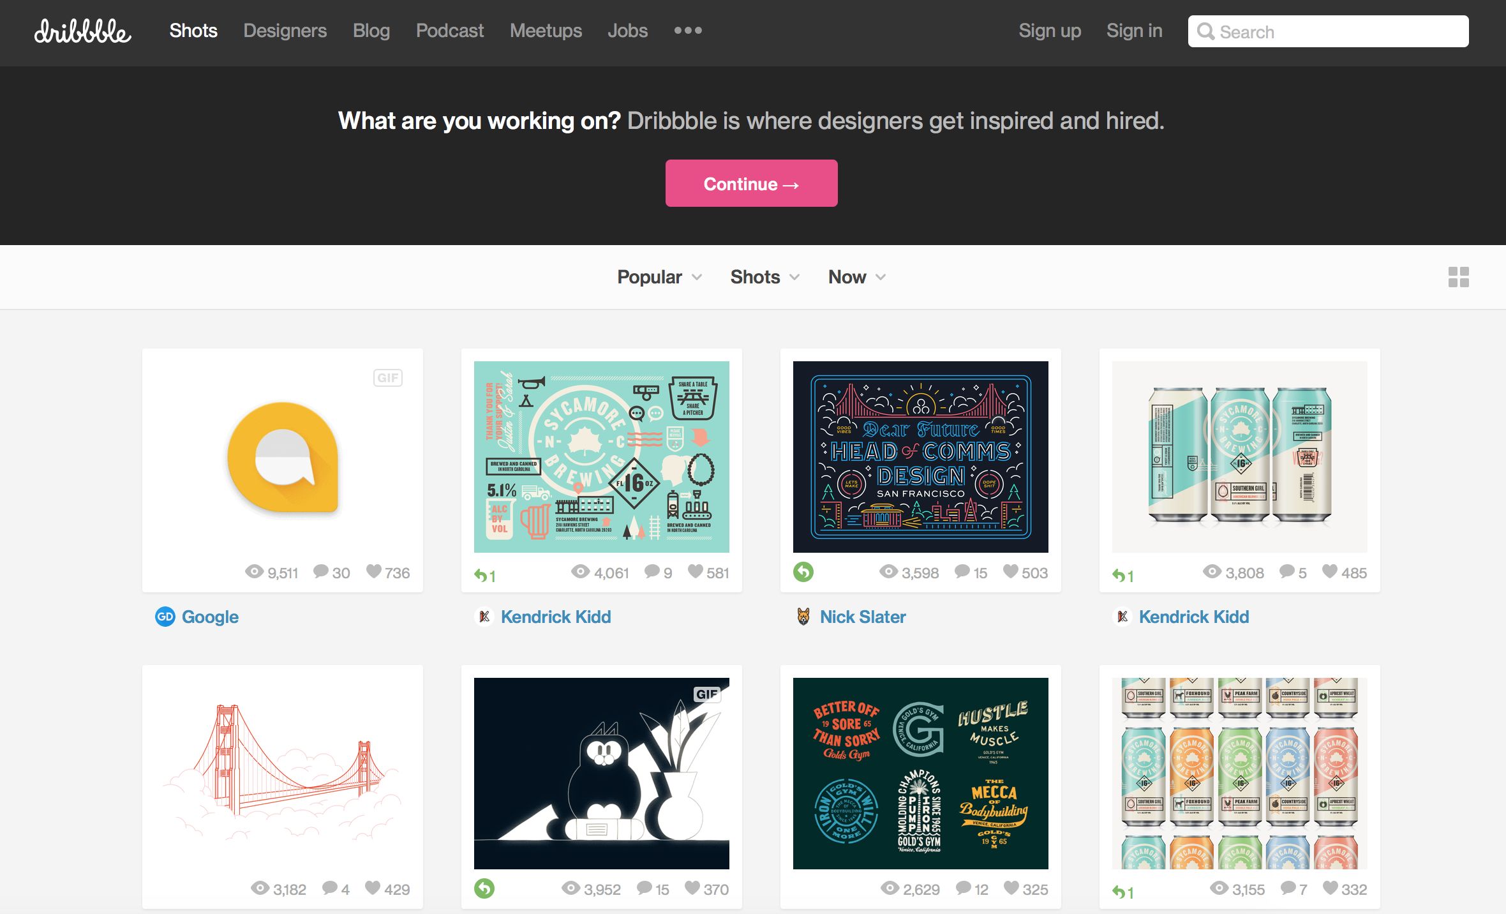Open the Dear Future Head of Comms thumbnail
This screenshot has width=1506, height=914.
[x=921, y=457]
